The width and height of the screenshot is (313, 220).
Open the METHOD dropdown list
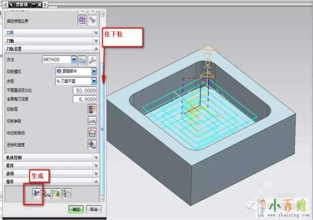(73, 60)
